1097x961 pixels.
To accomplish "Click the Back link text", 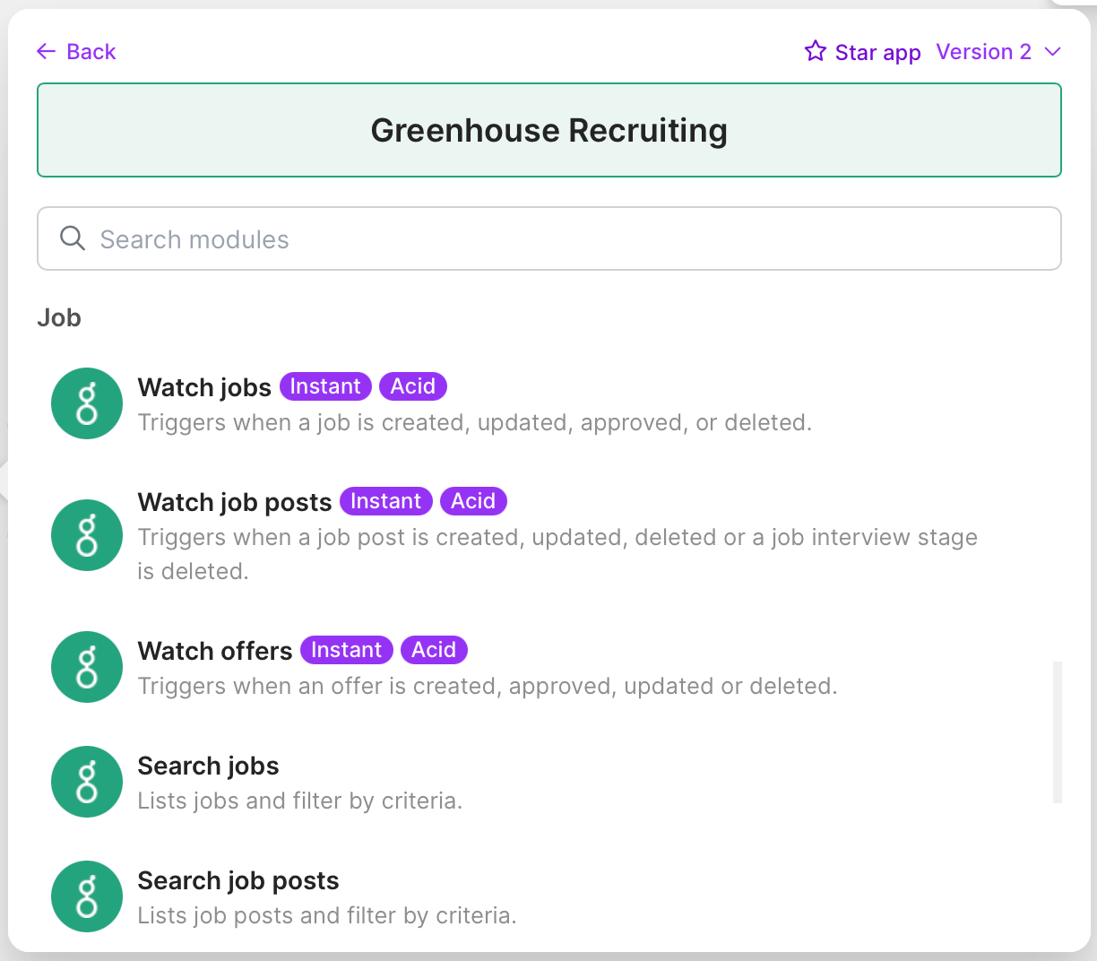I will pyautogui.click(x=91, y=52).
